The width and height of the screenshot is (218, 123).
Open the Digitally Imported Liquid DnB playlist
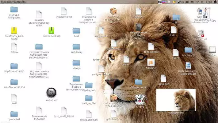coord(188,65)
